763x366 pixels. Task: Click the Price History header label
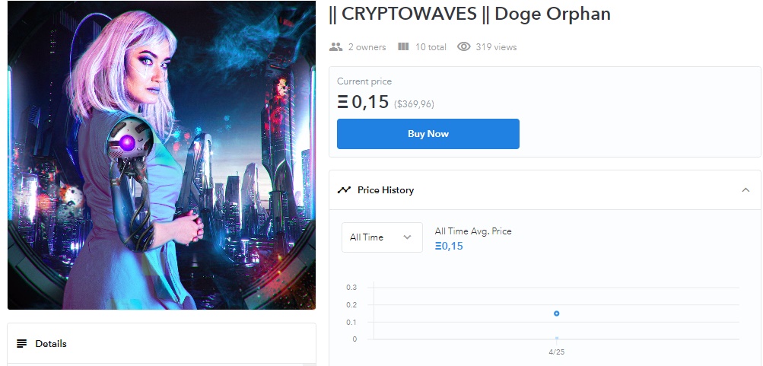(386, 189)
